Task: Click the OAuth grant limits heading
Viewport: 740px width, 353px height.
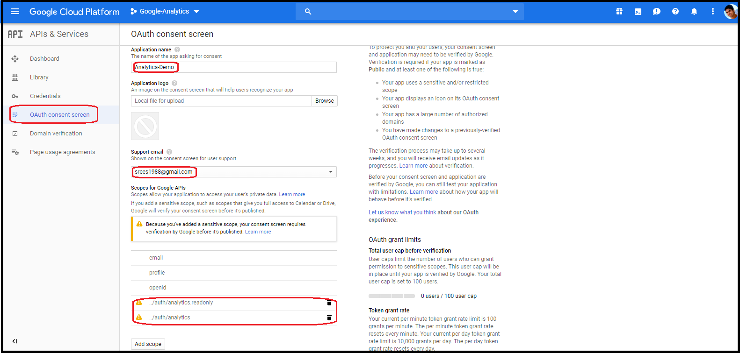Action: [x=395, y=240]
